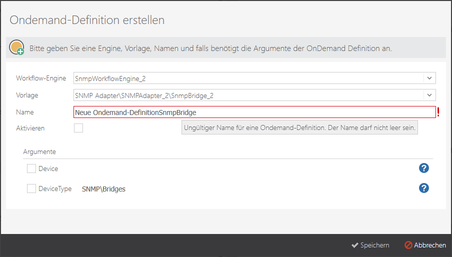Viewport: 452px width, 257px height.
Task: Click the instruction text starting 'Bitte geben Sie'
Action: [x=210, y=48]
